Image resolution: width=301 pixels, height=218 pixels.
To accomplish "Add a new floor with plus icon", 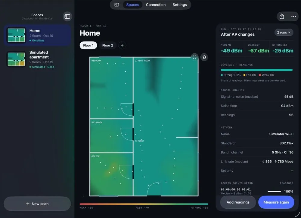I will click(x=122, y=45).
